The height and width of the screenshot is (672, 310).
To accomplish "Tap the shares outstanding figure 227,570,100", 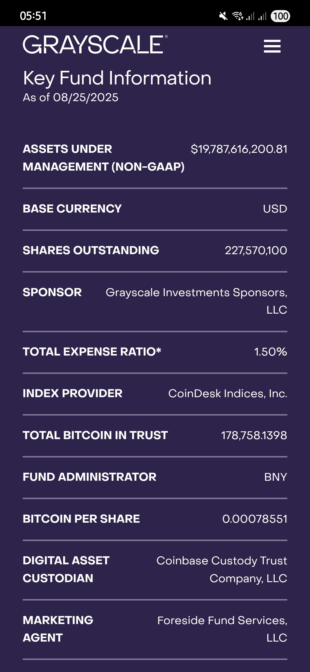I will [256, 250].
